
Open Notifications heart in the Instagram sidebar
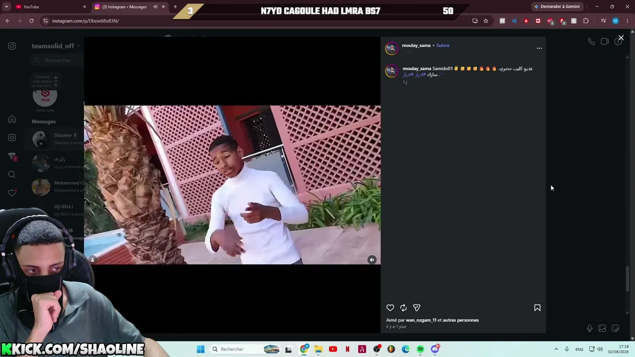(12, 193)
